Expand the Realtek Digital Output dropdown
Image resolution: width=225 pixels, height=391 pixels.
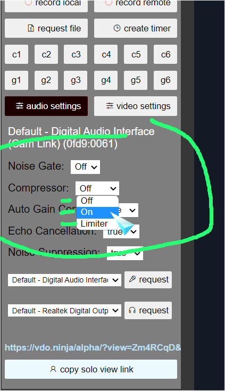pos(64,311)
